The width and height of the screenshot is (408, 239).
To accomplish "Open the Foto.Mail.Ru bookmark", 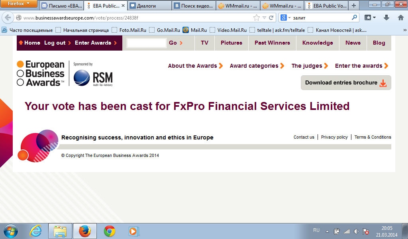I will pos(129,30).
